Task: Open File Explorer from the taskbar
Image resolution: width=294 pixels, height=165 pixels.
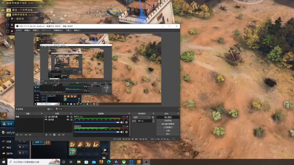Action: [79, 162]
